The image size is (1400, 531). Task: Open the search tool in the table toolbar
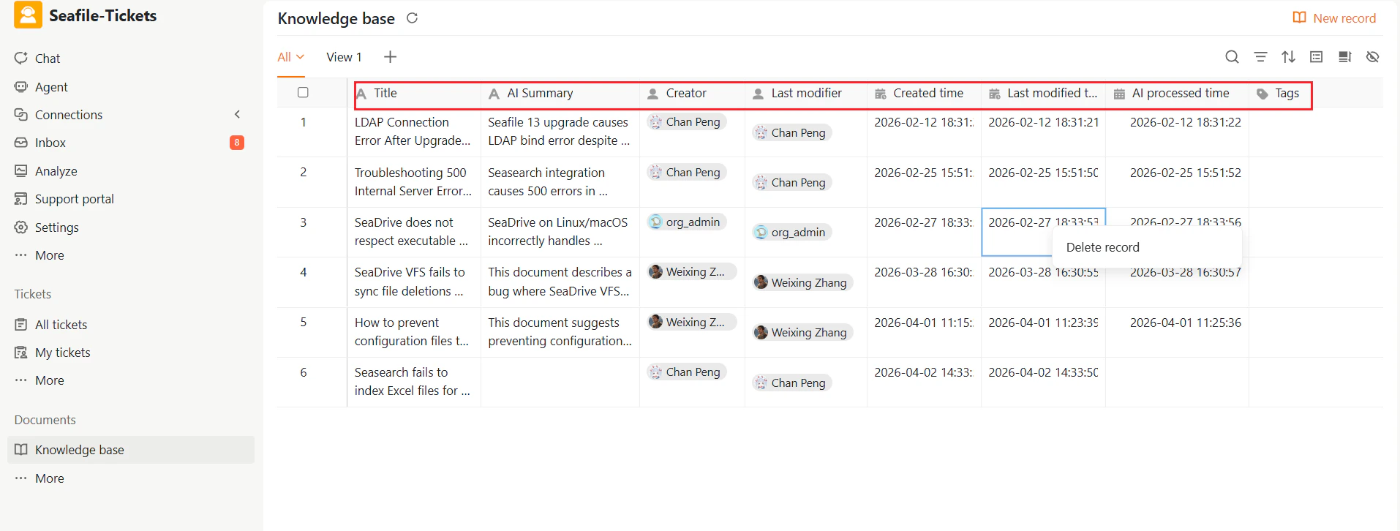tap(1232, 57)
